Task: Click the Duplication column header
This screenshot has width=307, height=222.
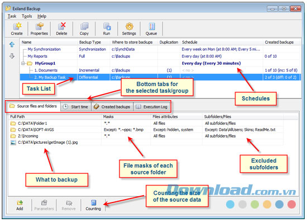Action: tap(169, 42)
